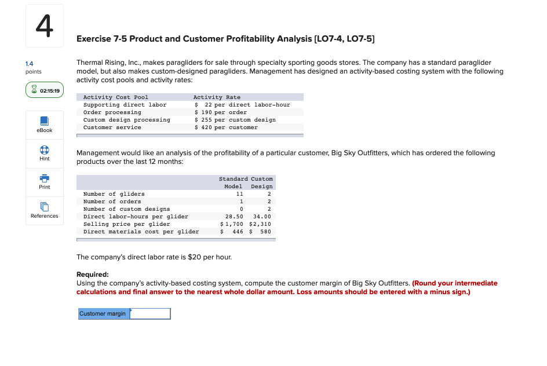This screenshot has width=547, height=366.
Task: Click the '$ 22 per direct labor-hour' rate
Action: pyautogui.click(x=242, y=105)
